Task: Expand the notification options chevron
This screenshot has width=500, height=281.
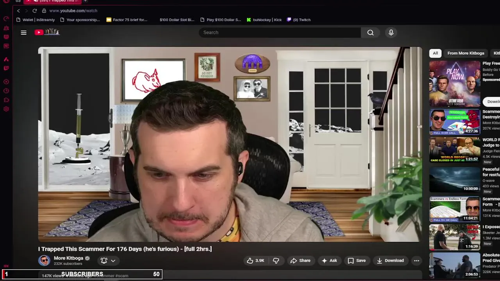Action: 113,260
